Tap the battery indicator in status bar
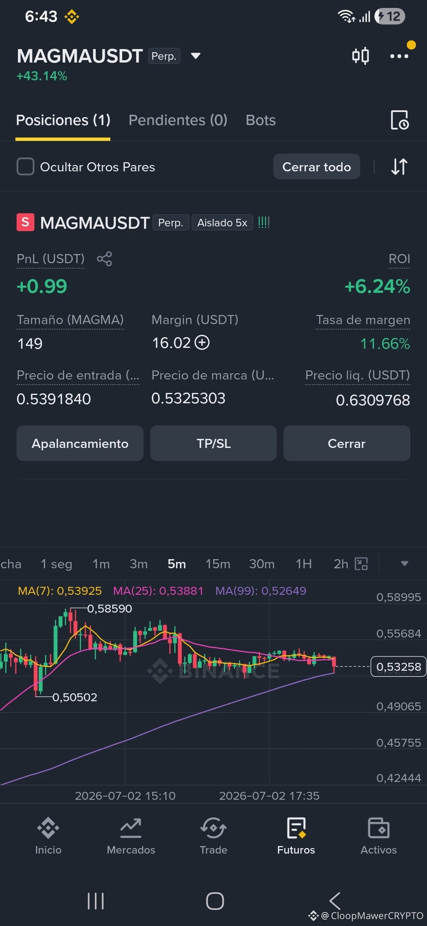The width and height of the screenshot is (427, 926). click(390, 16)
